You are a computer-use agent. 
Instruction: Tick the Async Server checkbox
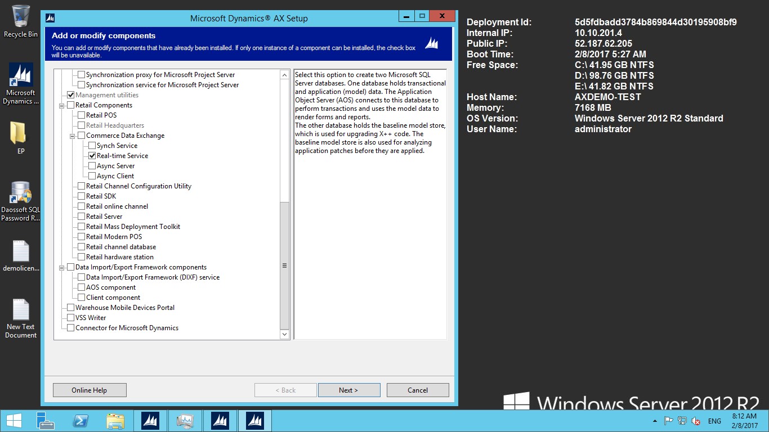(92, 166)
